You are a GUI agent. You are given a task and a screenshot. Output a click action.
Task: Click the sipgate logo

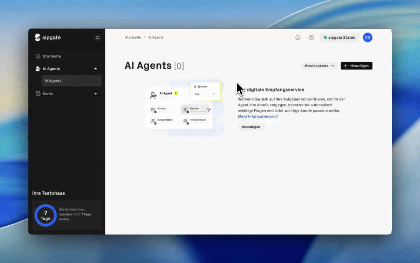tap(48, 38)
